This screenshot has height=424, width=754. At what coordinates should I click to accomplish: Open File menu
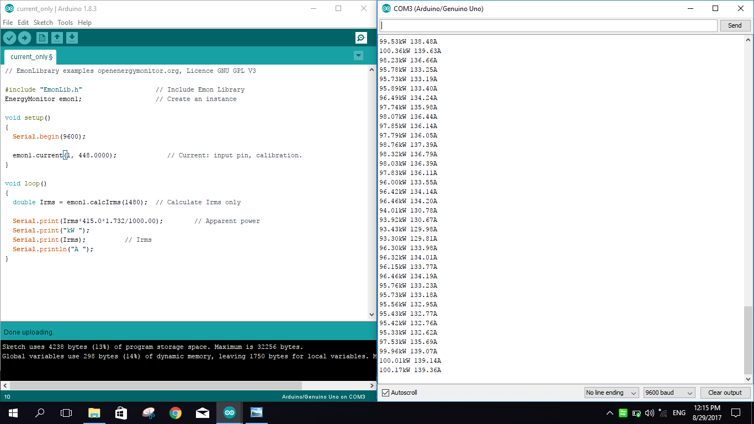[x=8, y=23]
